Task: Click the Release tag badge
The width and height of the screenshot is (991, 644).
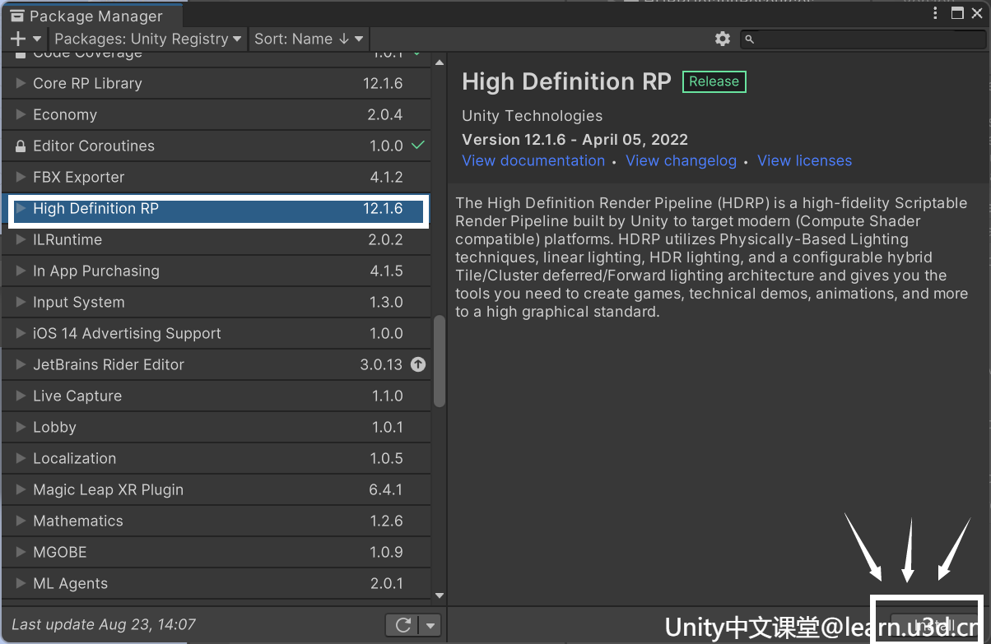Action: (714, 81)
